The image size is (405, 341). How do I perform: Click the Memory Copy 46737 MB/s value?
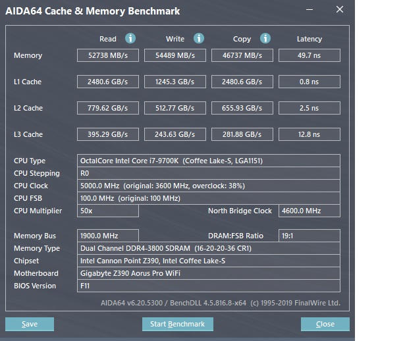pyautogui.click(x=242, y=56)
